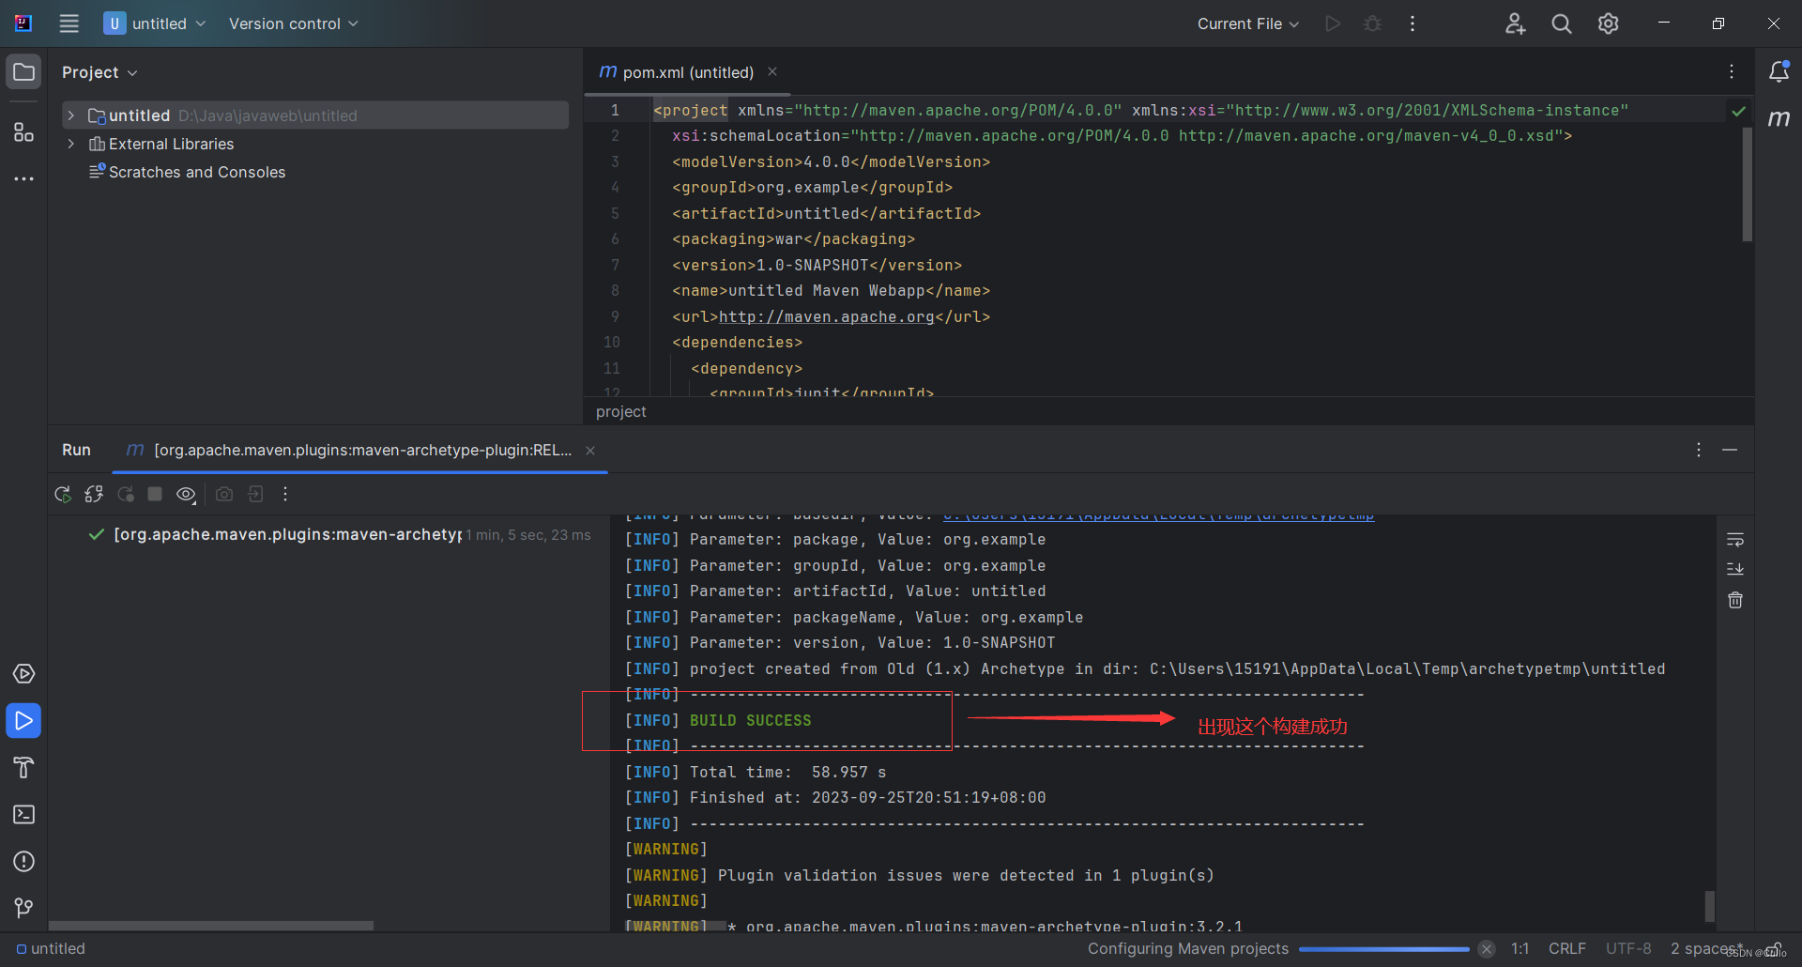Expand the untitled project root node
The width and height of the screenshot is (1802, 967).
[x=70, y=115]
